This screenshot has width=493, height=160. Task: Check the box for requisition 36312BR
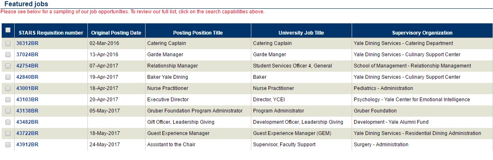[8, 43]
